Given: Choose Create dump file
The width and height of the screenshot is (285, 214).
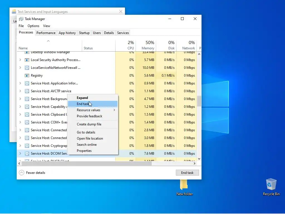Looking at the screenshot, I should (93, 124).
